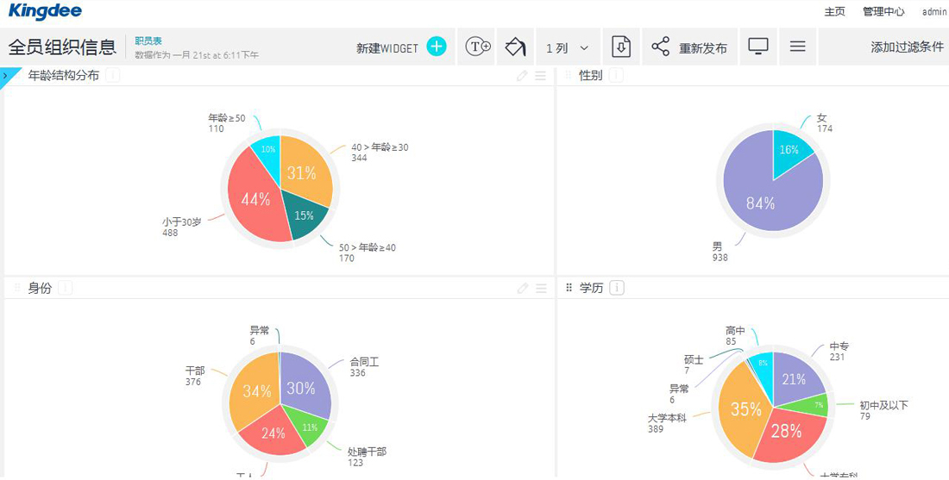Open the monitor display mode icon
Viewport: 949px width, 480px height.
point(757,47)
